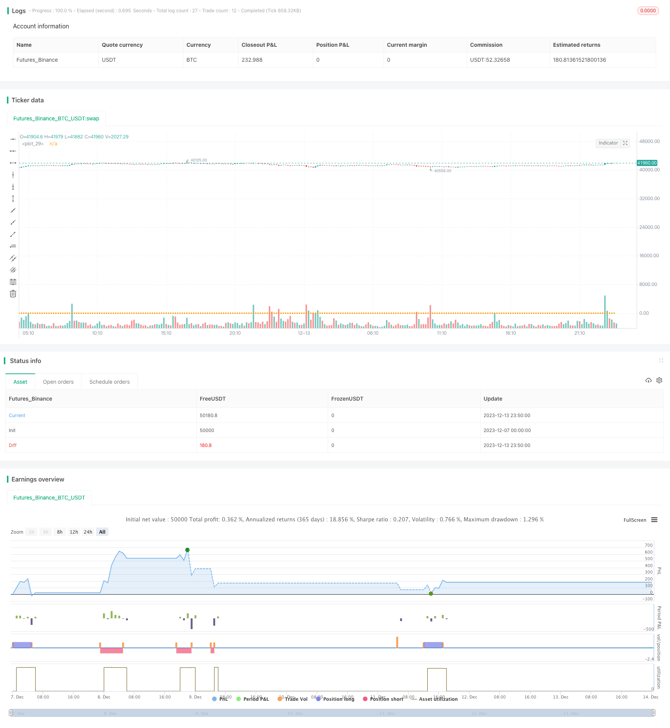The width and height of the screenshot is (670, 728).
Task: Click the trash icon to delete drawings
Action: [13, 294]
